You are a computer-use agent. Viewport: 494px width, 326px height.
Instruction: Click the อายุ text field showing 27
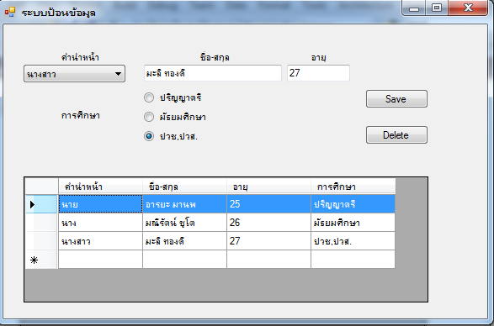click(x=318, y=73)
